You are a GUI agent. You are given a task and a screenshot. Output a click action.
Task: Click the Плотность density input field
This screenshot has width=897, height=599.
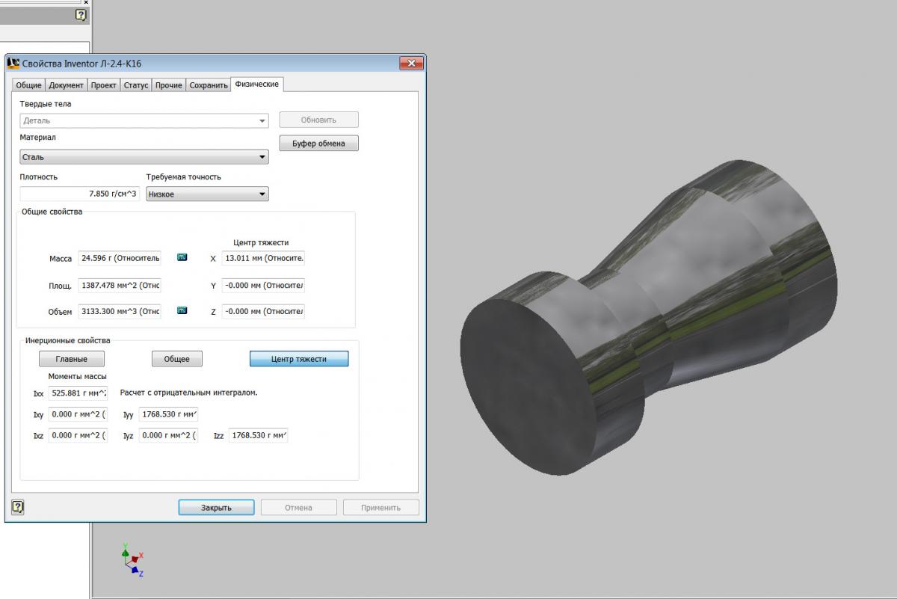coord(80,194)
